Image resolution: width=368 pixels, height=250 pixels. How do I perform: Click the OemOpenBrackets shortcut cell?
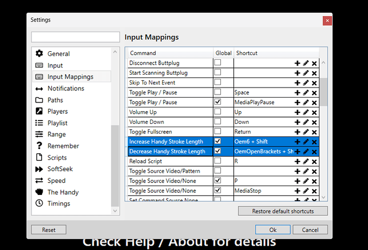[x=263, y=152]
